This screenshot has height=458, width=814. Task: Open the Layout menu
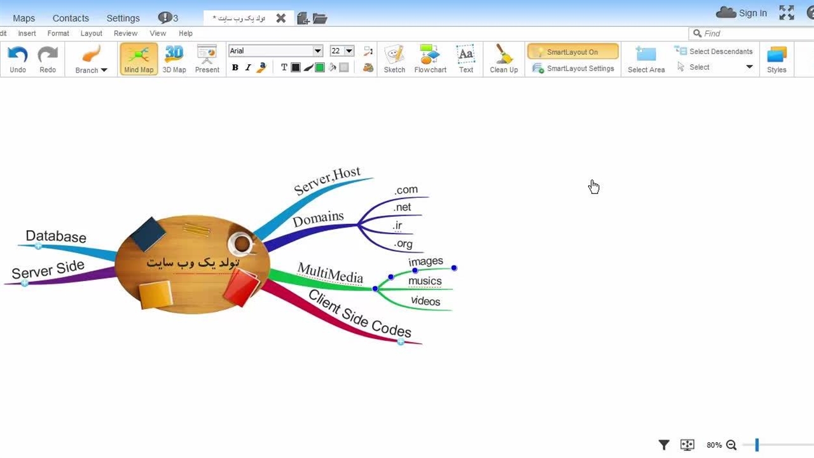coord(91,33)
